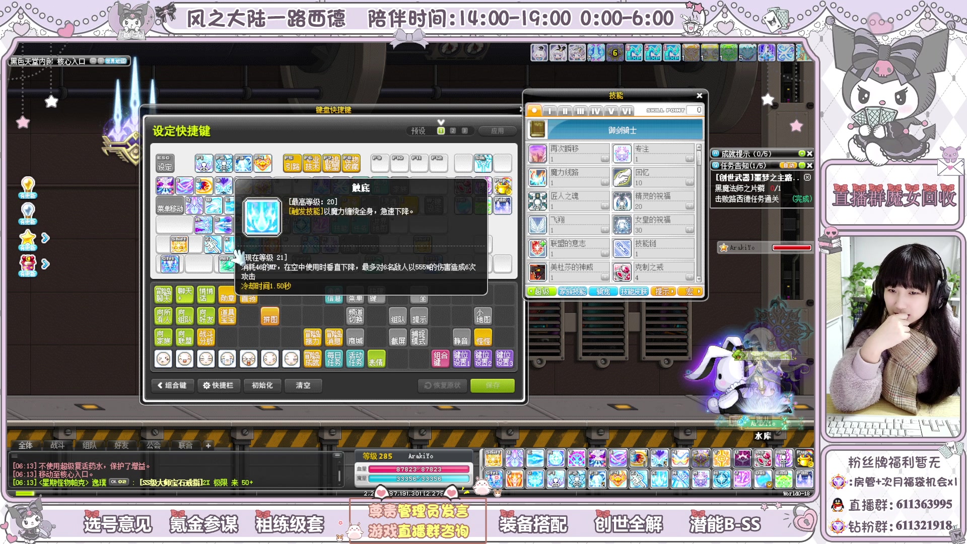Expand the 成就提示 panel with plus button
Viewport: 967px width, 544px height.
(802, 154)
